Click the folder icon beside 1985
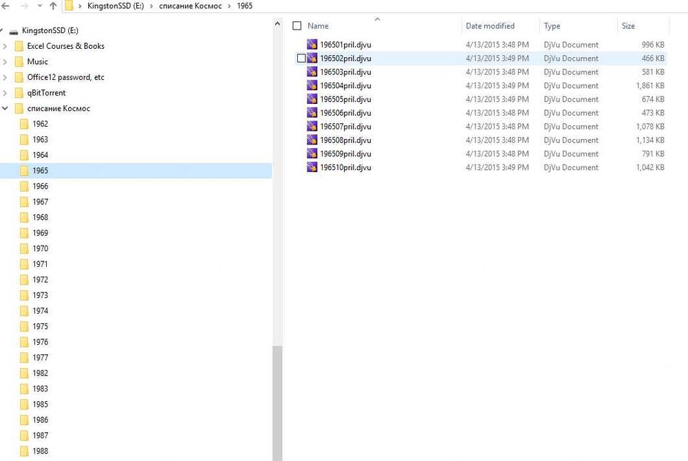The height and width of the screenshot is (461, 688). click(x=24, y=404)
